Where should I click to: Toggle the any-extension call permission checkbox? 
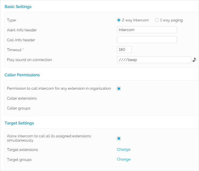pyautogui.click(x=119, y=89)
